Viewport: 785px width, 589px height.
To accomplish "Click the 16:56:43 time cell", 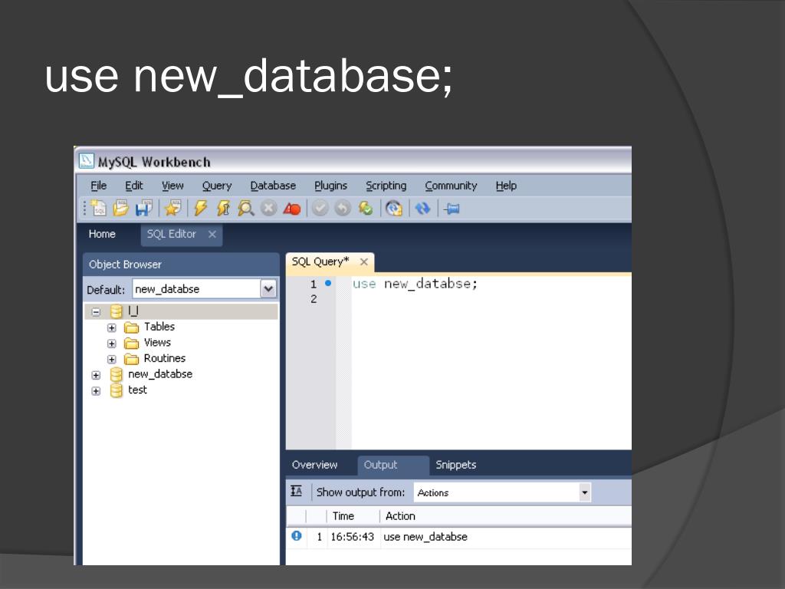I will 353,536.
